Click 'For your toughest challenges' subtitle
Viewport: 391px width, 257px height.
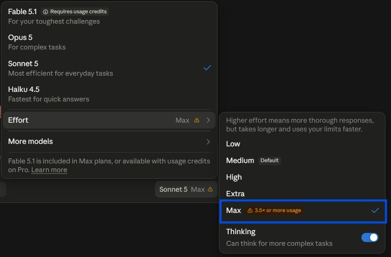click(54, 21)
